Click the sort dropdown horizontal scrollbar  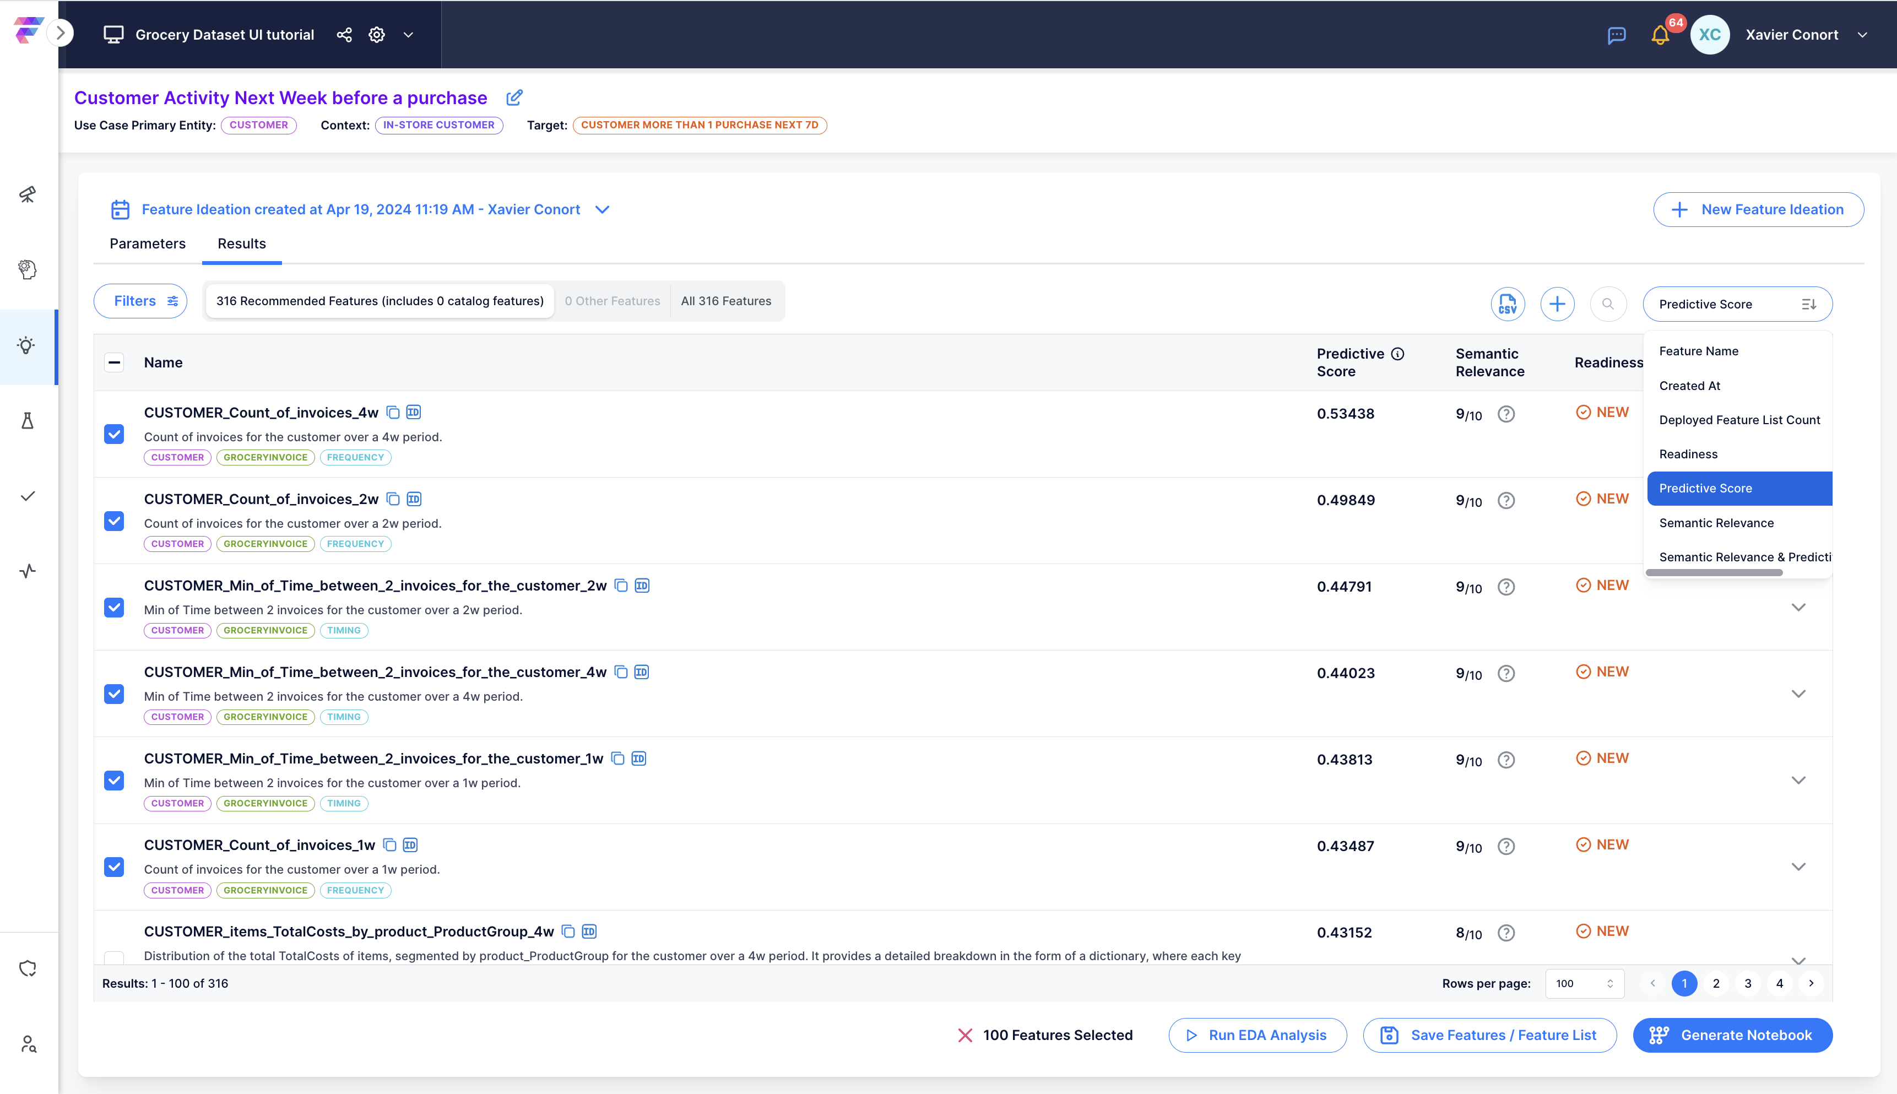pos(1714,572)
